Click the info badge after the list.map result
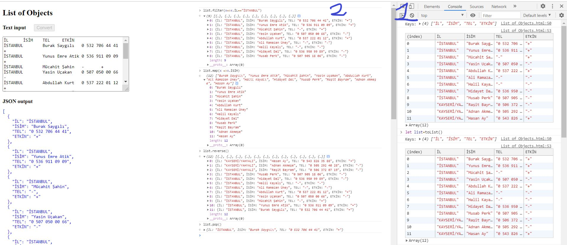Image resolution: width=567 pixels, height=245 pixels. pyautogui.click(x=237, y=84)
